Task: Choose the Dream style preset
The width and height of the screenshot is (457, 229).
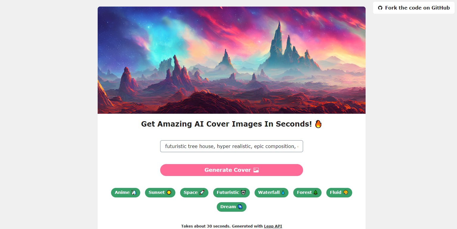Action: (x=232, y=207)
